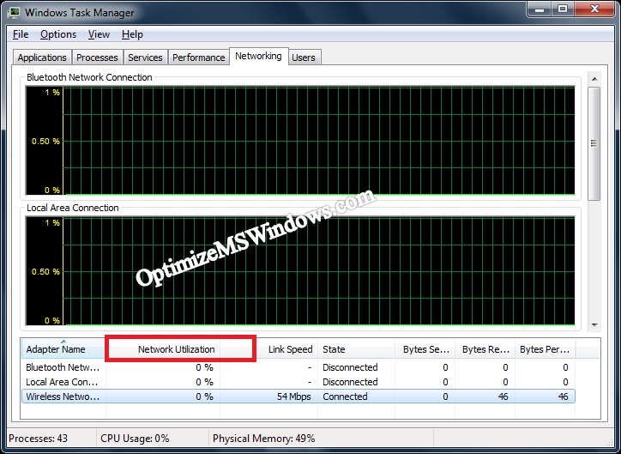The width and height of the screenshot is (621, 454).
Task: Open the Help menu
Action: (132, 34)
